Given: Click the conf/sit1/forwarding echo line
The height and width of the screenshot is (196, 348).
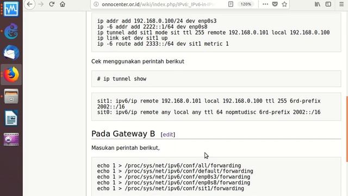Looking at the screenshot, I should tap(170, 188).
